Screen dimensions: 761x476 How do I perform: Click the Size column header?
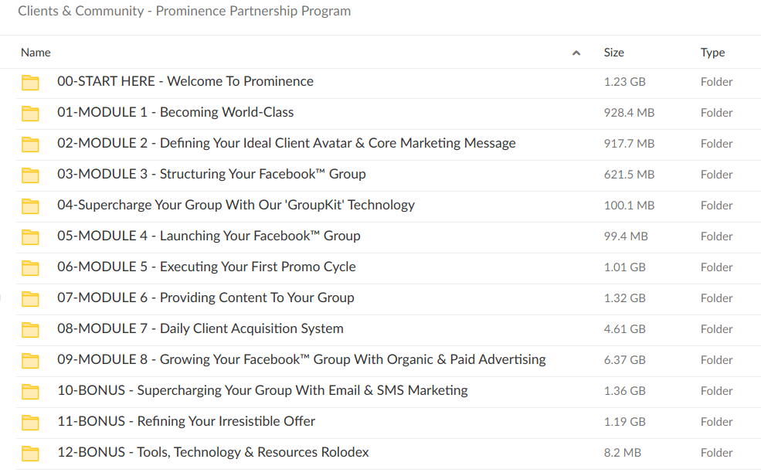point(613,53)
